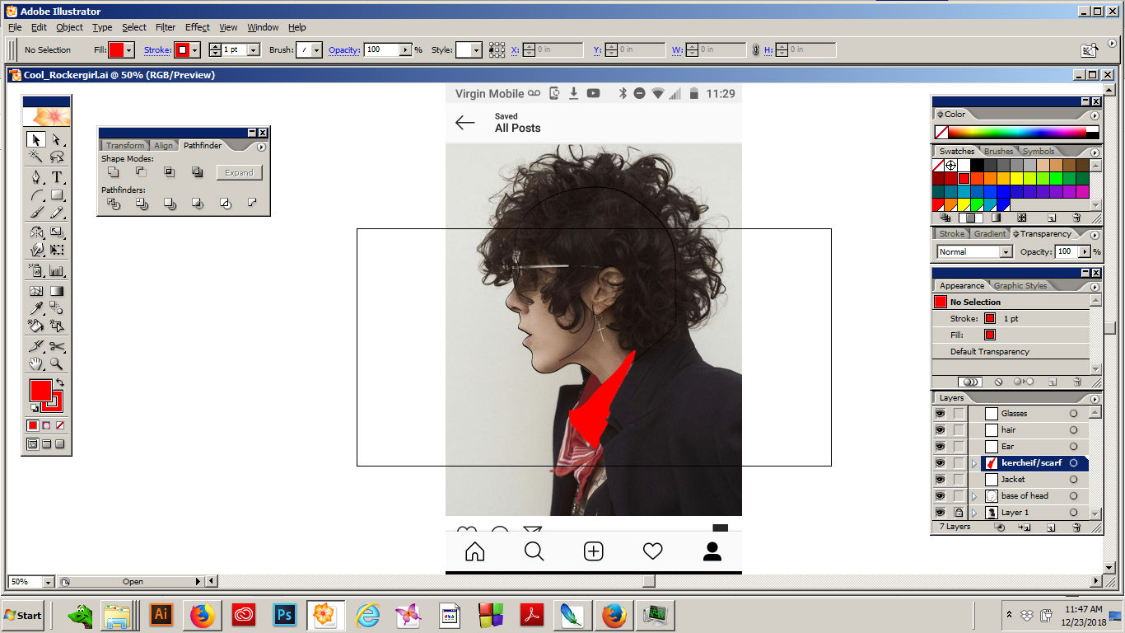Image resolution: width=1125 pixels, height=633 pixels.
Task: Select the Scale tool
Action: [x=57, y=232]
